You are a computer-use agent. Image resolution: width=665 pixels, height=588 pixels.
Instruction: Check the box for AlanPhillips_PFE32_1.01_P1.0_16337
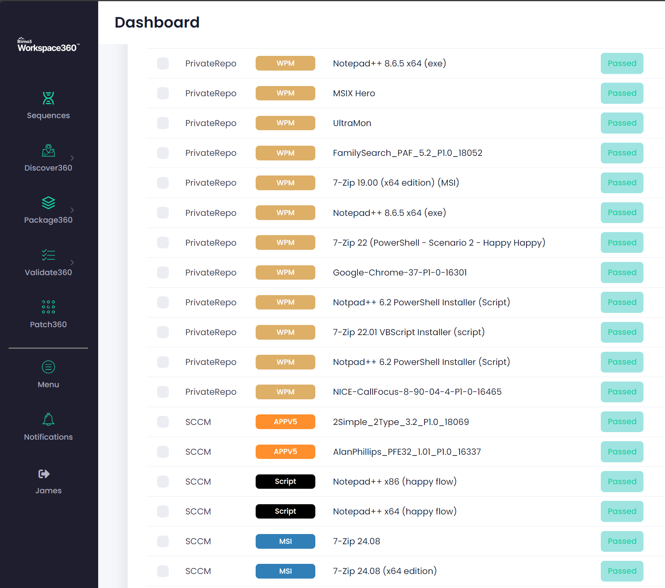click(163, 452)
